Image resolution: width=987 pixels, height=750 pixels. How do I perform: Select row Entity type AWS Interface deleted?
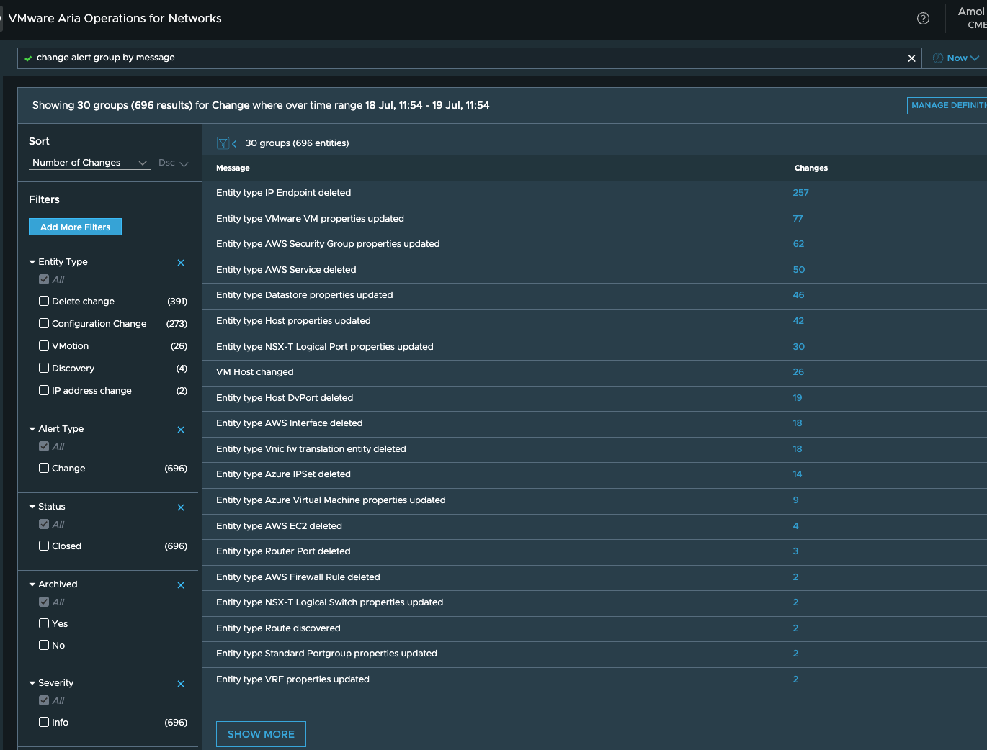click(x=594, y=423)
